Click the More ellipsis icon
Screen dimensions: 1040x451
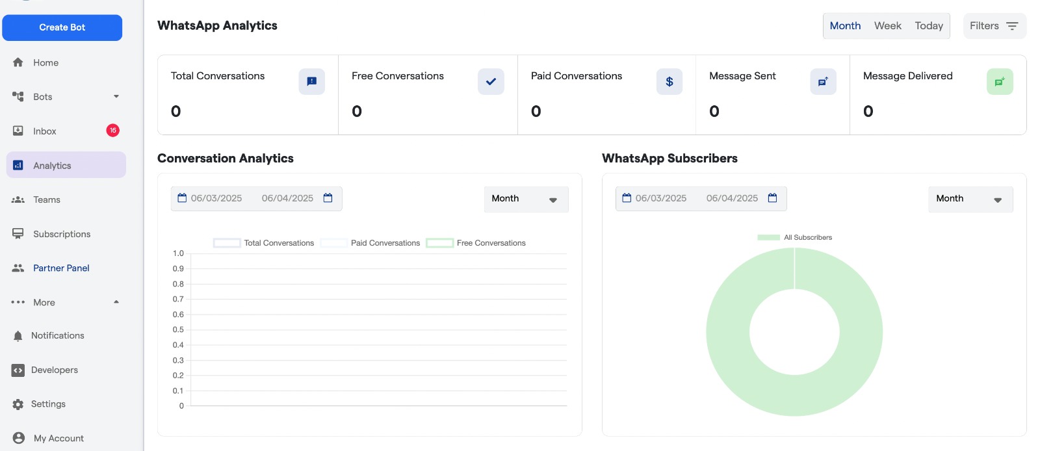tap(18, 302)
